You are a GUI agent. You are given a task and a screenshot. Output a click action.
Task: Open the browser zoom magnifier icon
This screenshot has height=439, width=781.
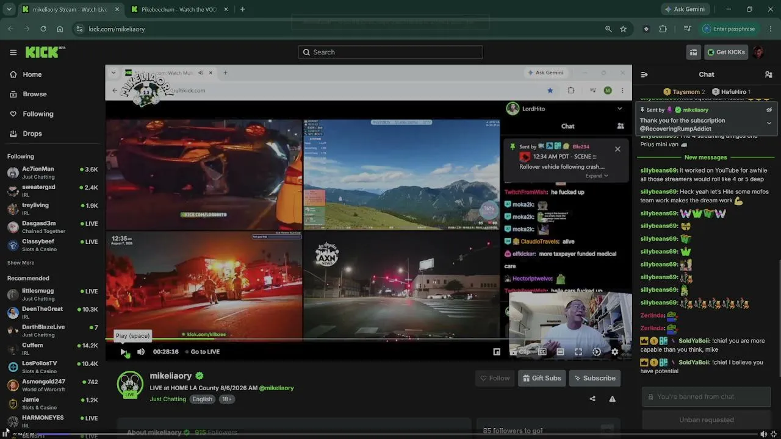608,29
